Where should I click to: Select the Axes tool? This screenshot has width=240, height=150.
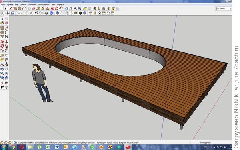pos(2,64)
